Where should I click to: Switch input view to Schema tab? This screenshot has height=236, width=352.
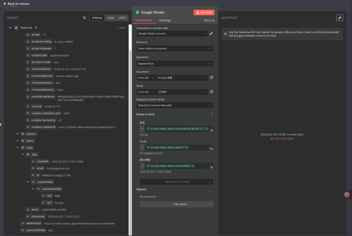click(97, 18)
